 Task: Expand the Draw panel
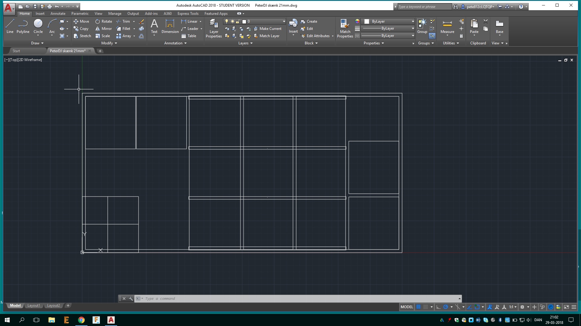(x=37, y=43)
